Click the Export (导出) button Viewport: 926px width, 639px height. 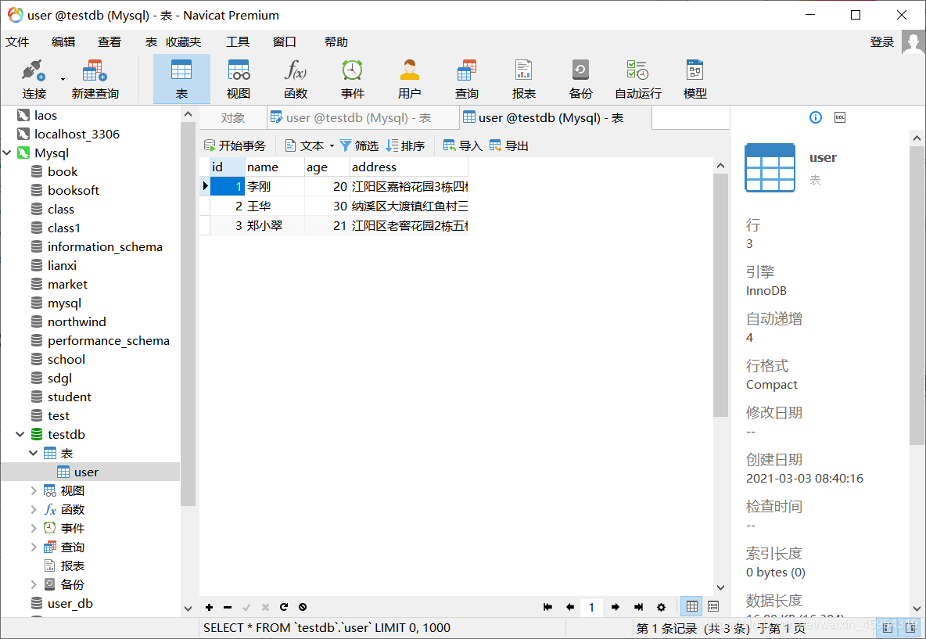coord(509,146)
